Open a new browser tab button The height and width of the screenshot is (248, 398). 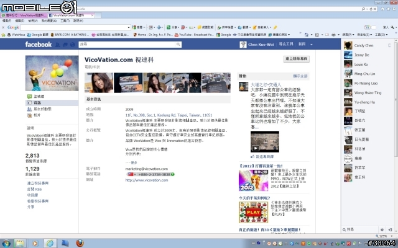click(x=98, y=15)
